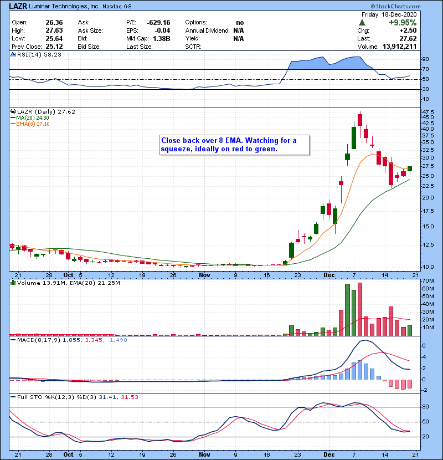
Task: Click the green up-triangle change indicator
Action: [x=362, y=23]
